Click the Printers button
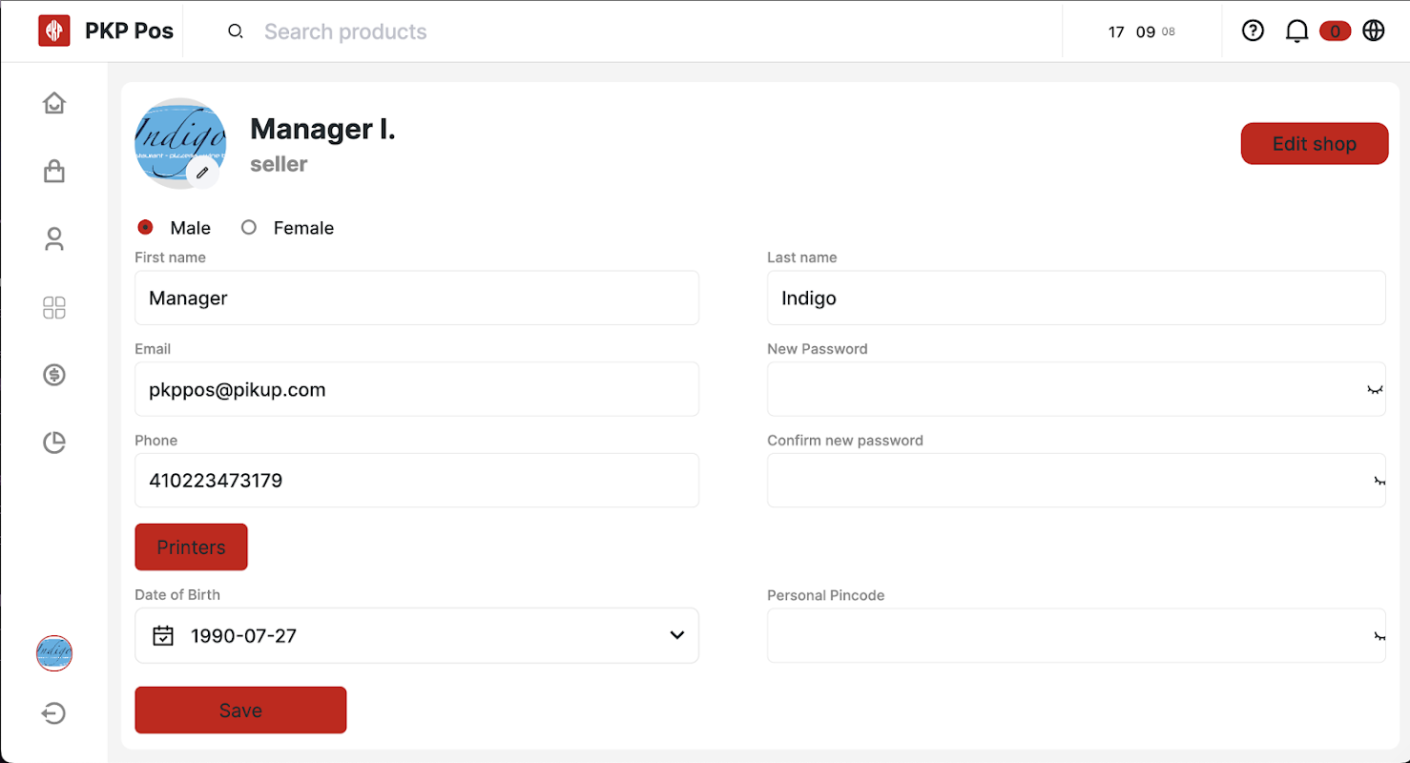Screen dimensions: 1410x763 [x=191, y=547]
